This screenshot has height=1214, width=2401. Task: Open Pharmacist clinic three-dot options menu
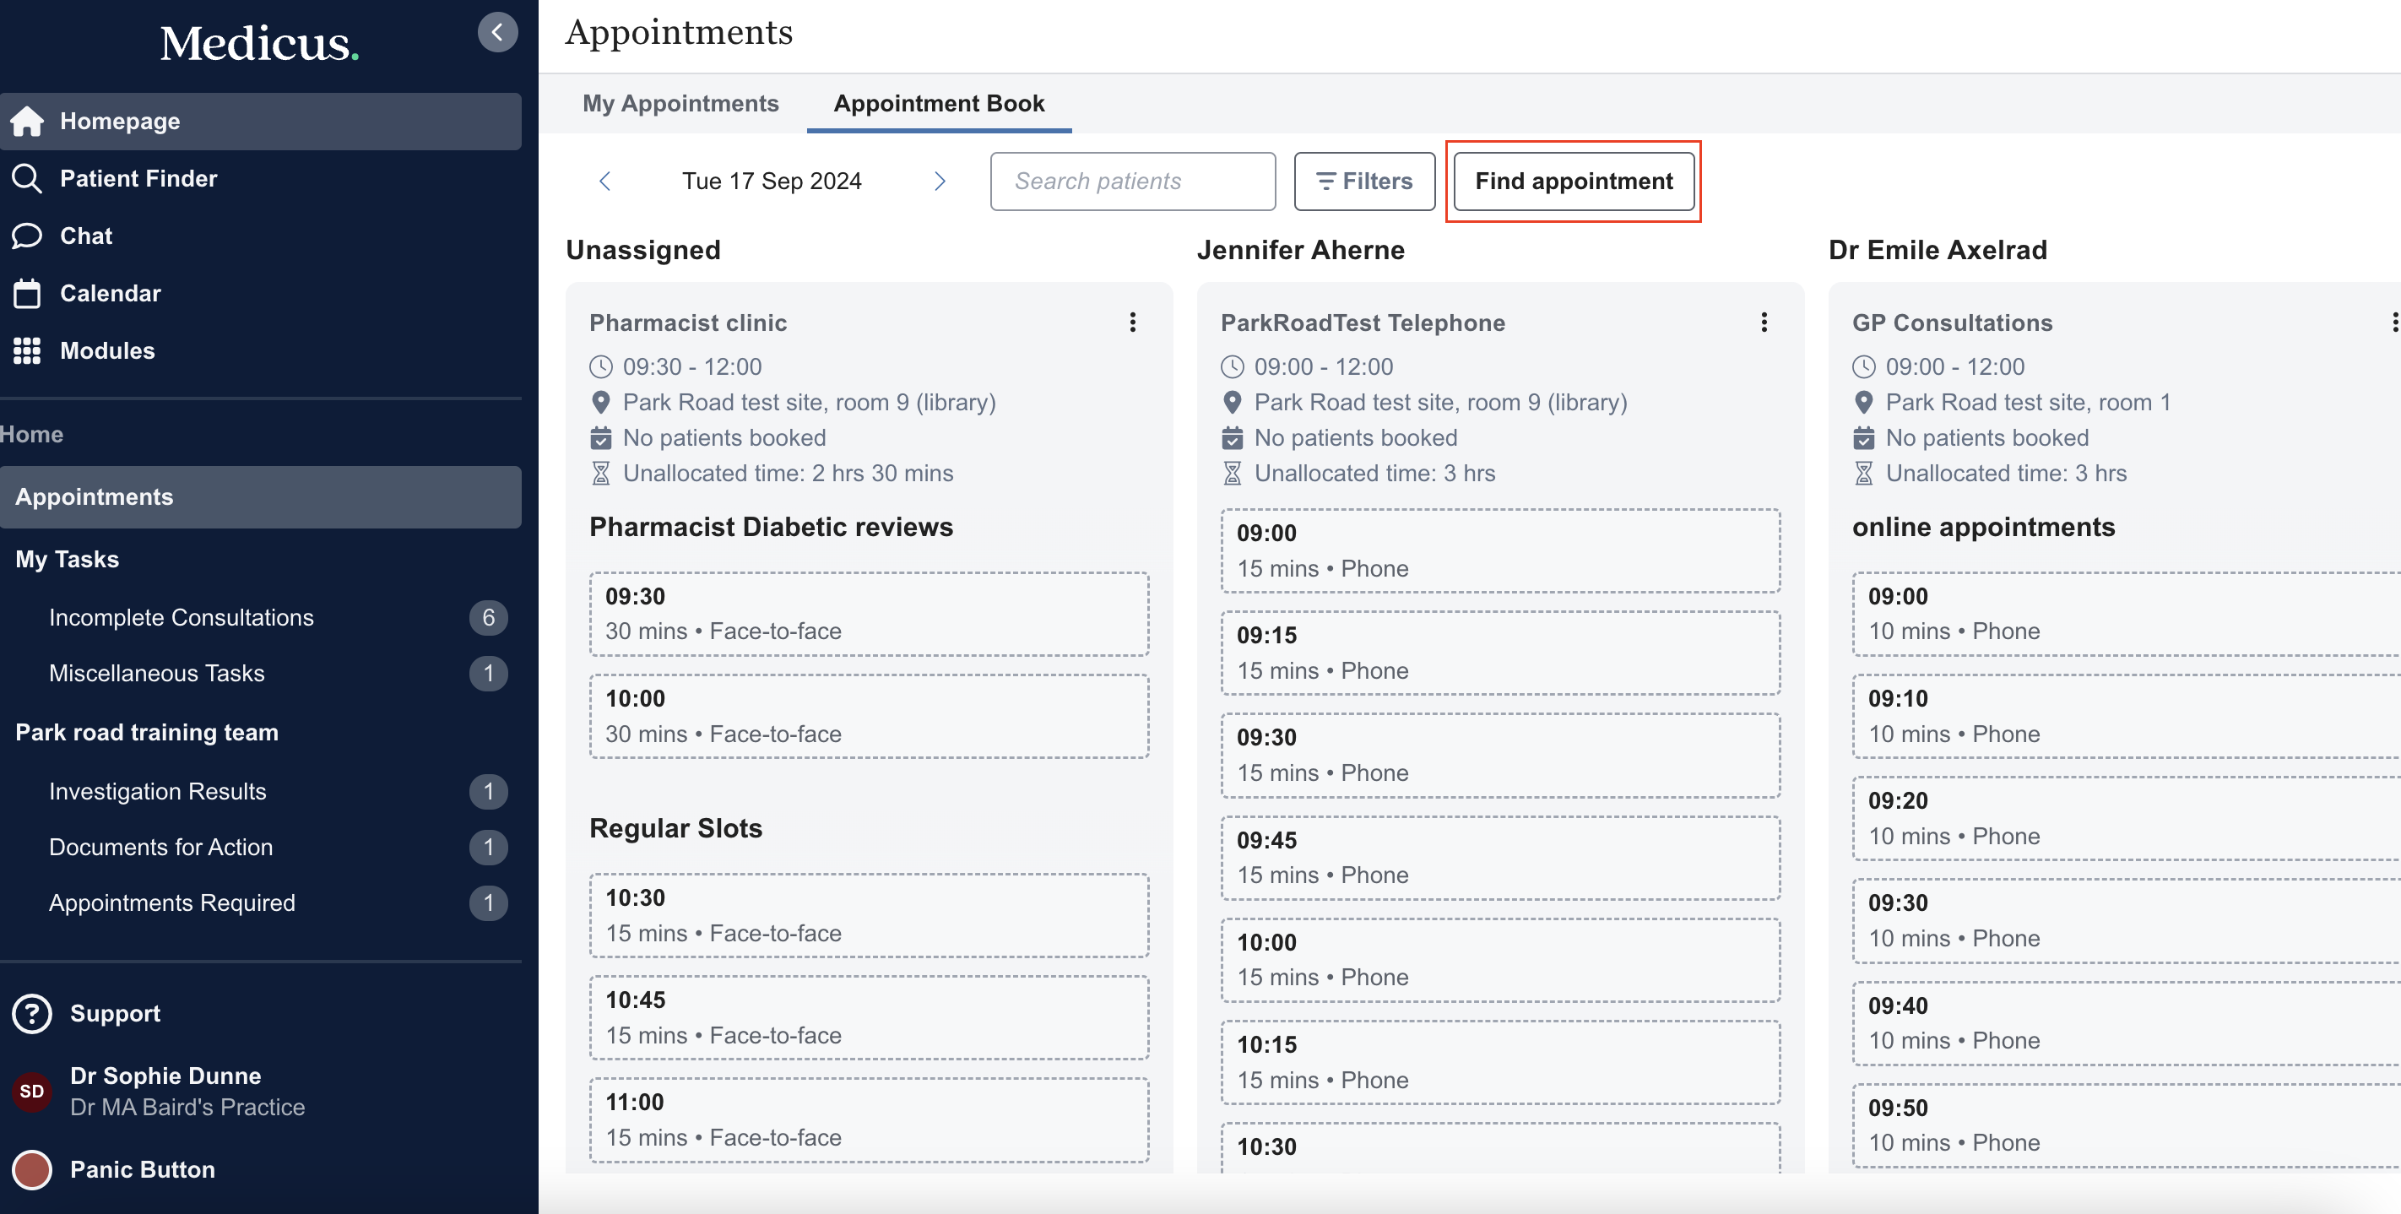1132,322
